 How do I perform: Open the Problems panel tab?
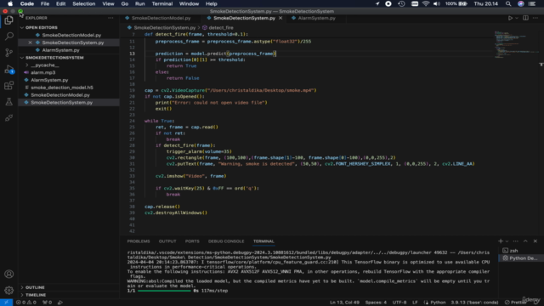139,241
